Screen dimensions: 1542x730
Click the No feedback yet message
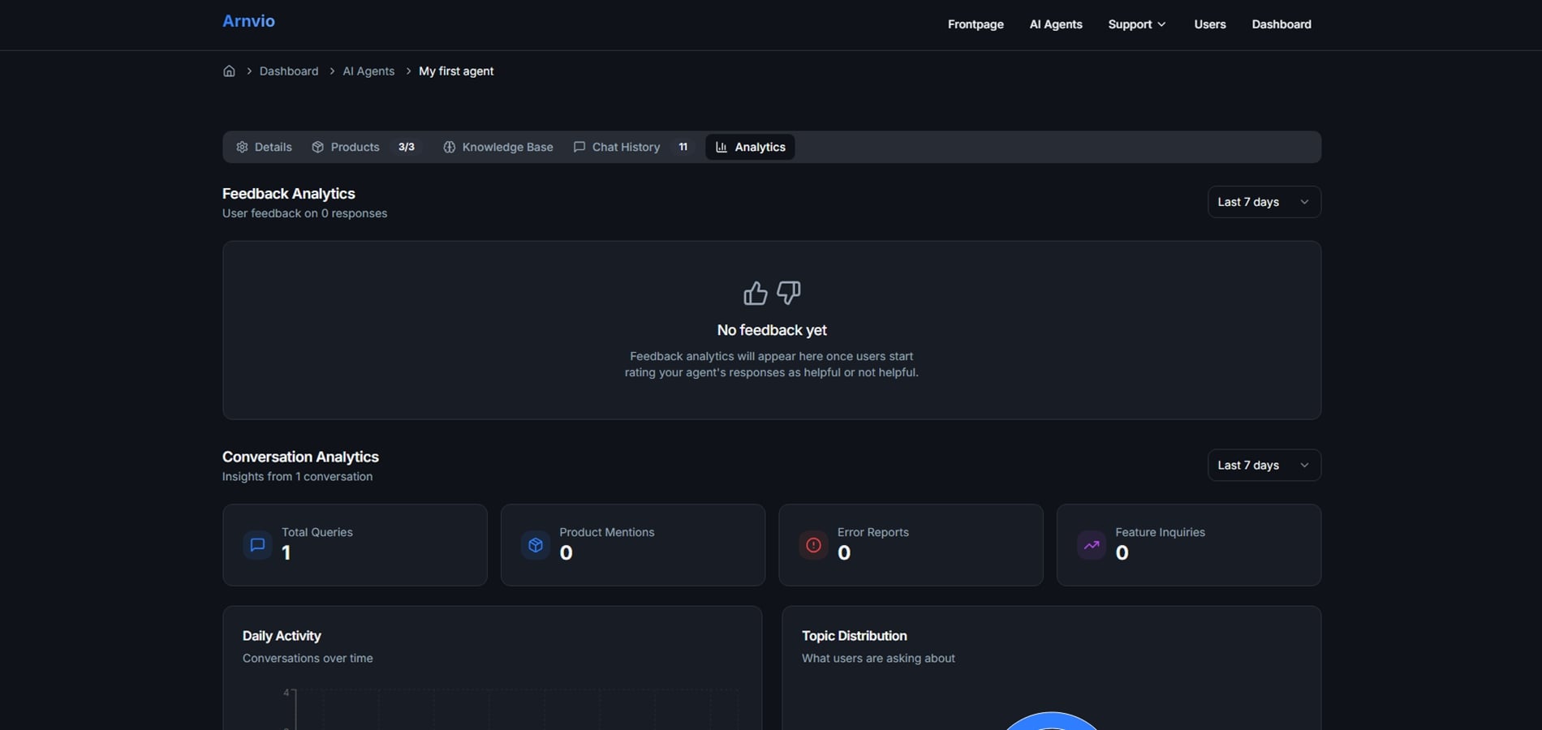[x=772, y=330]
